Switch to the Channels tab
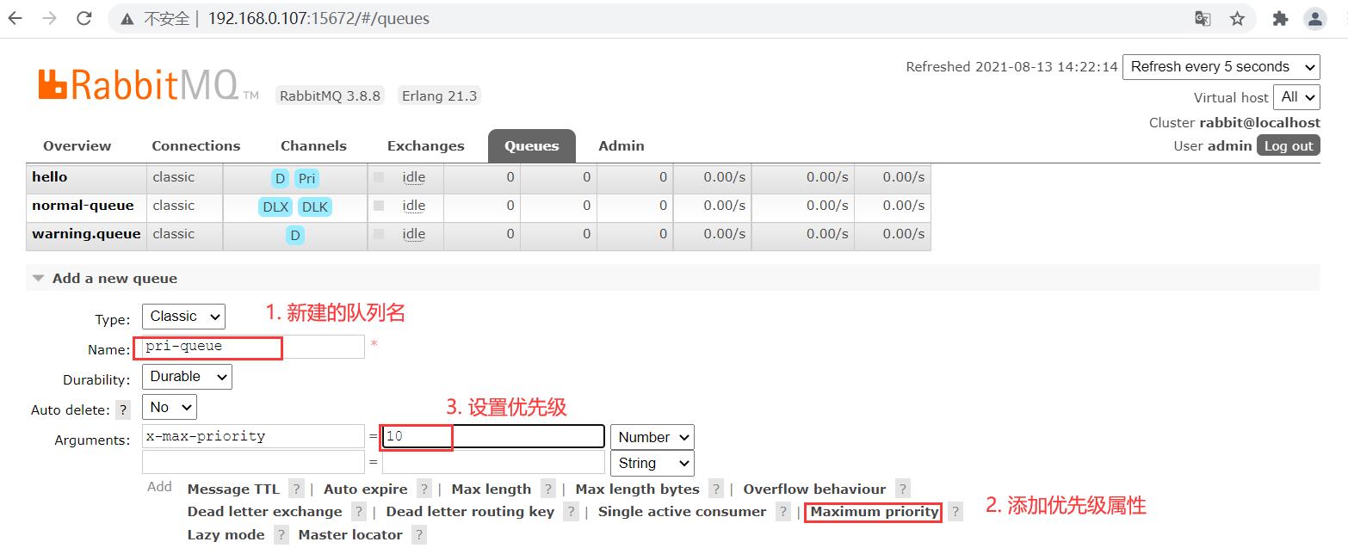The image size is (1348, 548). (313, 145)
